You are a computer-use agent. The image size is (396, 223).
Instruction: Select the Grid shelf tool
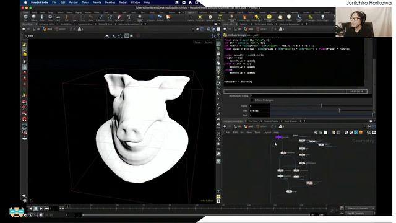pyautogui.click(x=58, y=17)
